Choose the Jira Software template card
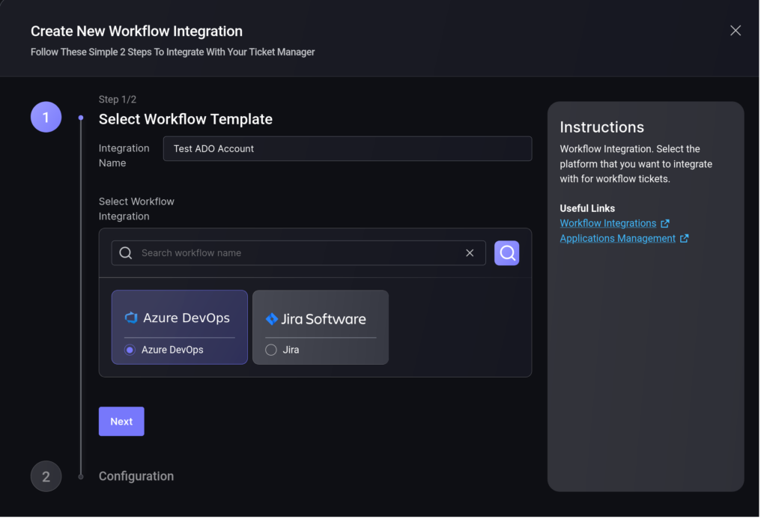The image size is (767, 522). tap(321, 327)
